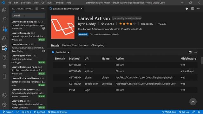Open notifications bell in status bar
The height and width of the screenshot is (114, 203).
point(199,112)
